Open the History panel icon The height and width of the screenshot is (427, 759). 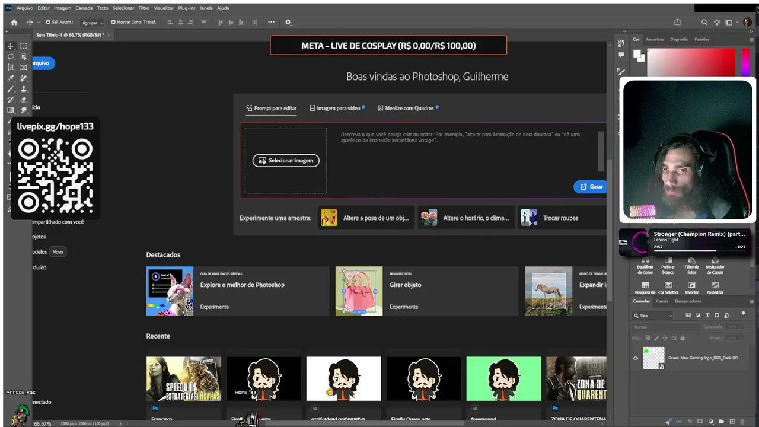[621, 43]
